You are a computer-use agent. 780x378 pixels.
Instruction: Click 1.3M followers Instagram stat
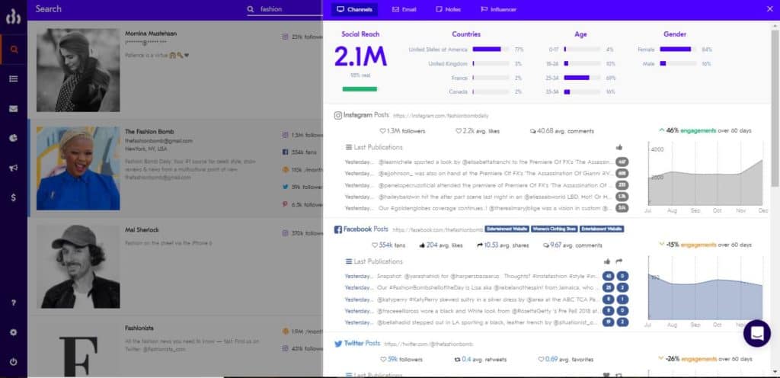[402, 131]
